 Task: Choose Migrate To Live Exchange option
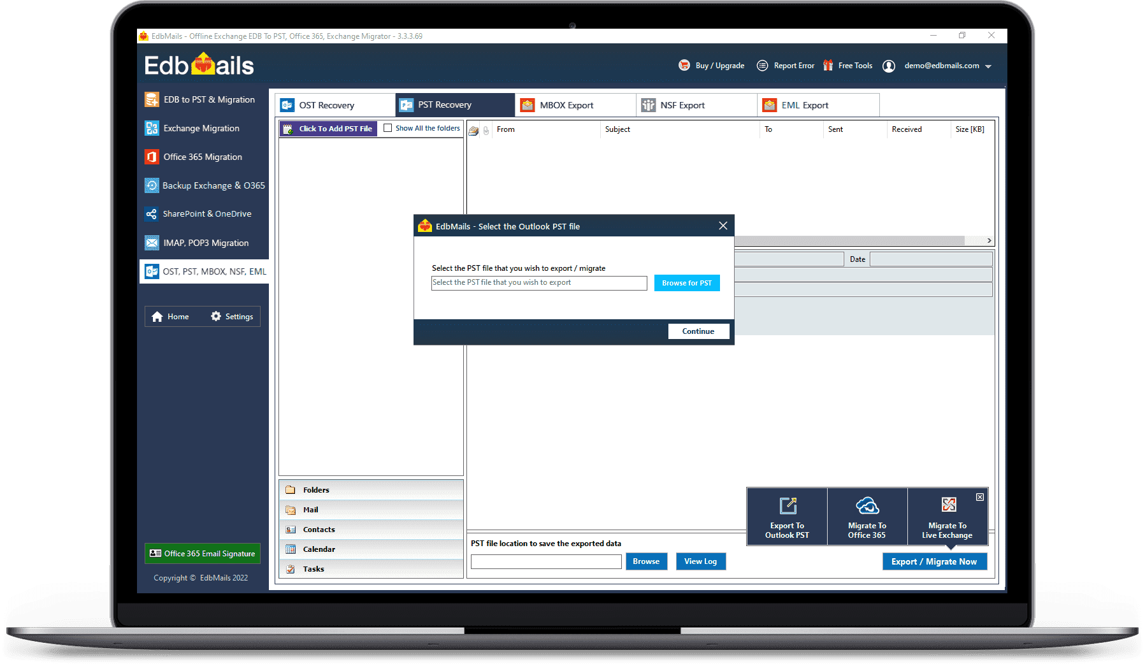(x=947, y=517)
